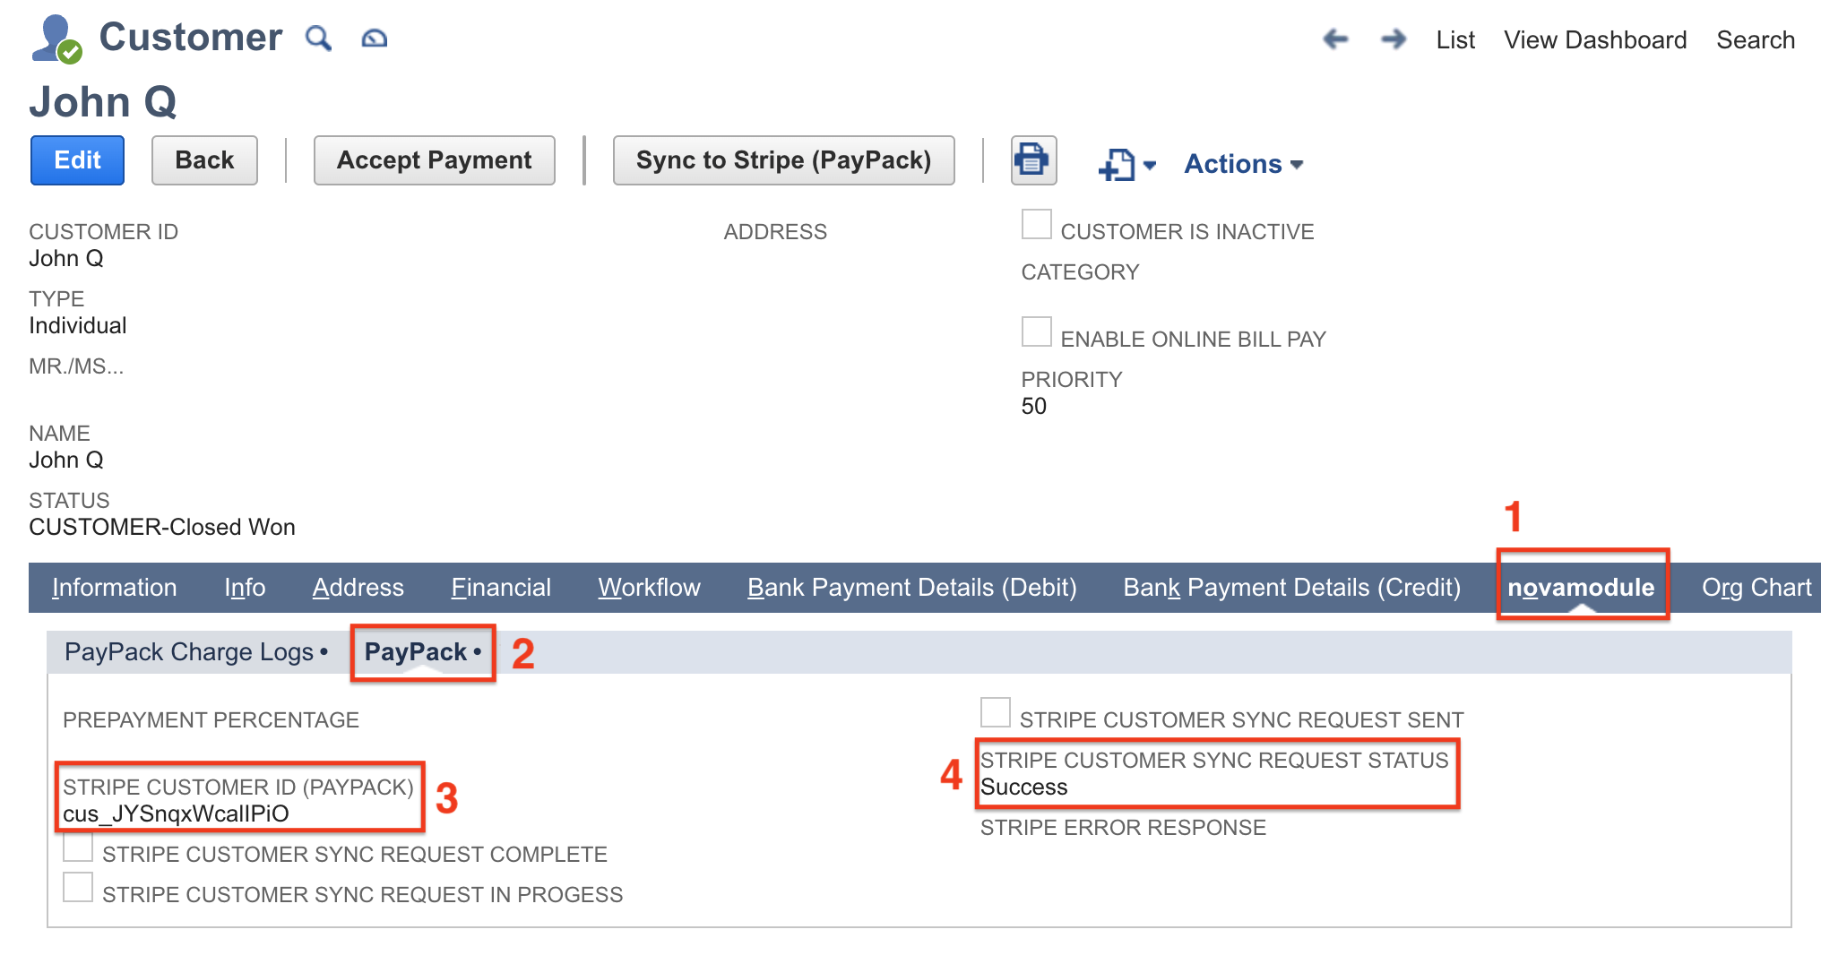Open Bank Payment Details (Credit) tab
Screen dimensions: 1821x964
1291,588
